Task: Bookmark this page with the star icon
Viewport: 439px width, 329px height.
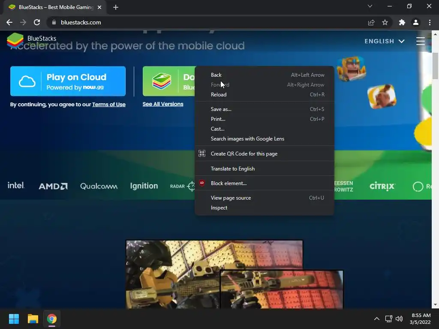Action: [385, 22]
